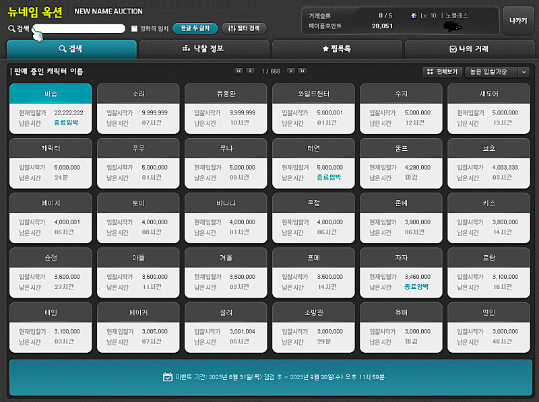Switch to the 낙찰 정보 tab
Image resolution: width=539 pixels, height=402 pixels.
tap(203, 49)
